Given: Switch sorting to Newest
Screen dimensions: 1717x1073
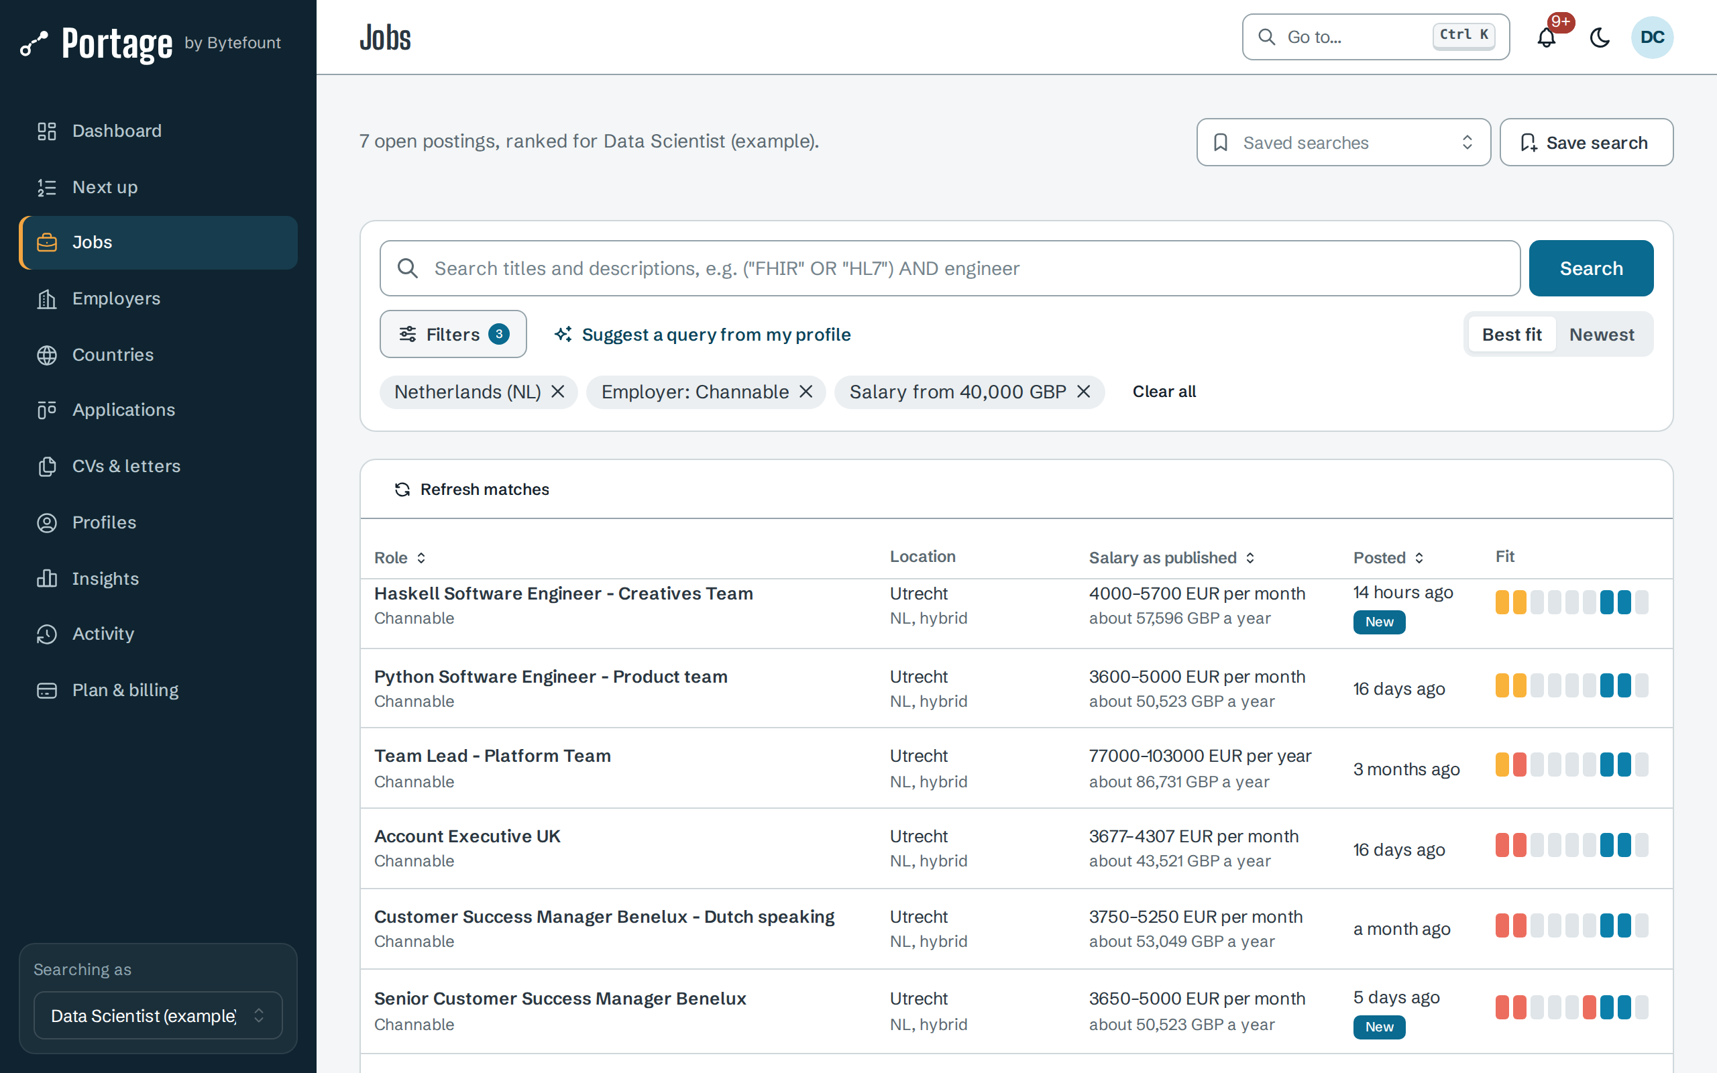Looking at the screenshot, I should tap(1602, 334).
